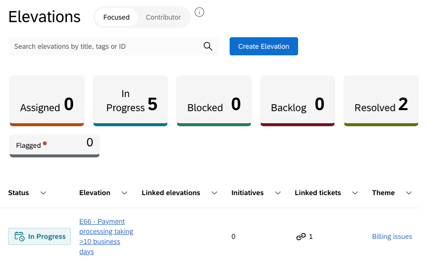Click the In Progress calendar status icon
This screenshot has height=260, width=428.
click(x=20, y=236)
